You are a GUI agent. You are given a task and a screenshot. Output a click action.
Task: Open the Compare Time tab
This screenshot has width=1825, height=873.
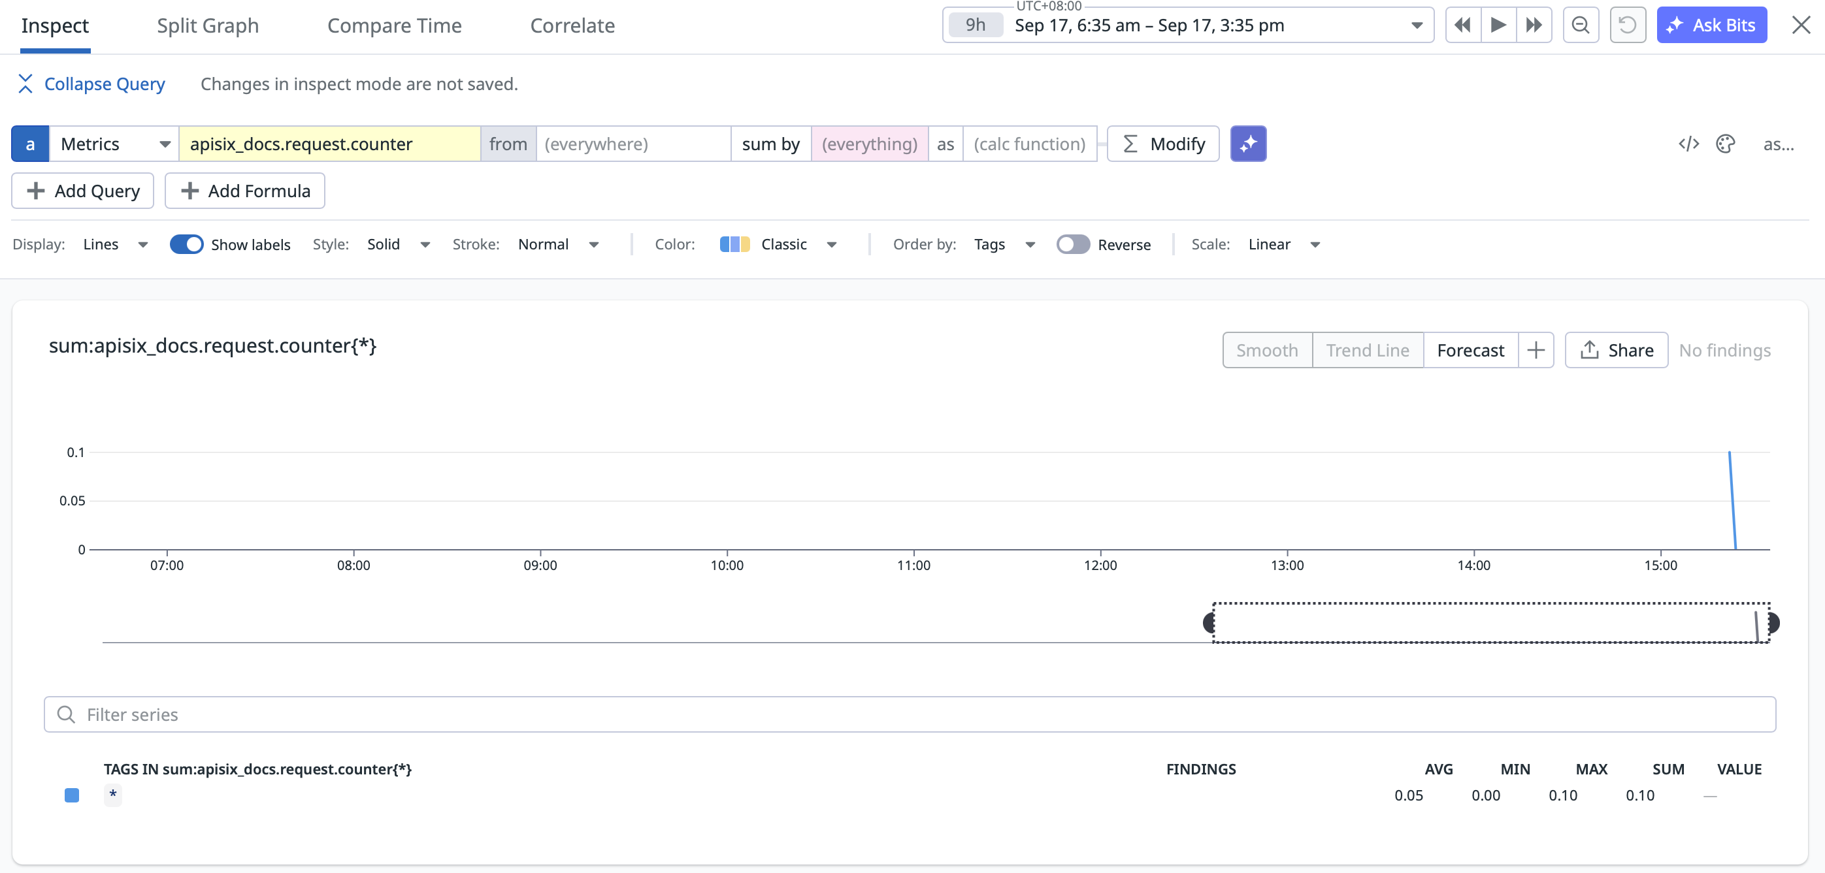[x=394, y=25]
